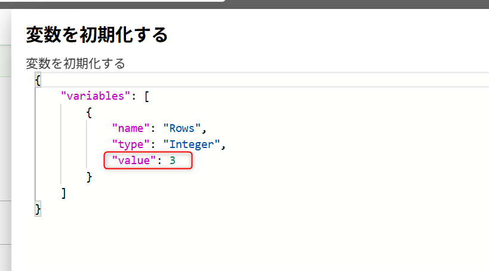Click the heading 変数を初期化する
The image size is (489, 271).
pyautogui.click(x=97, y=35)
